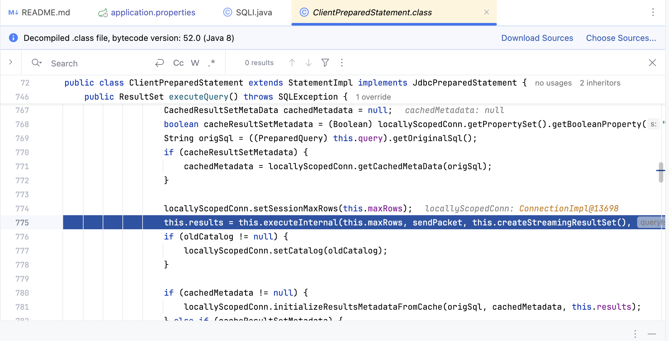Open the search filter options

325,63
